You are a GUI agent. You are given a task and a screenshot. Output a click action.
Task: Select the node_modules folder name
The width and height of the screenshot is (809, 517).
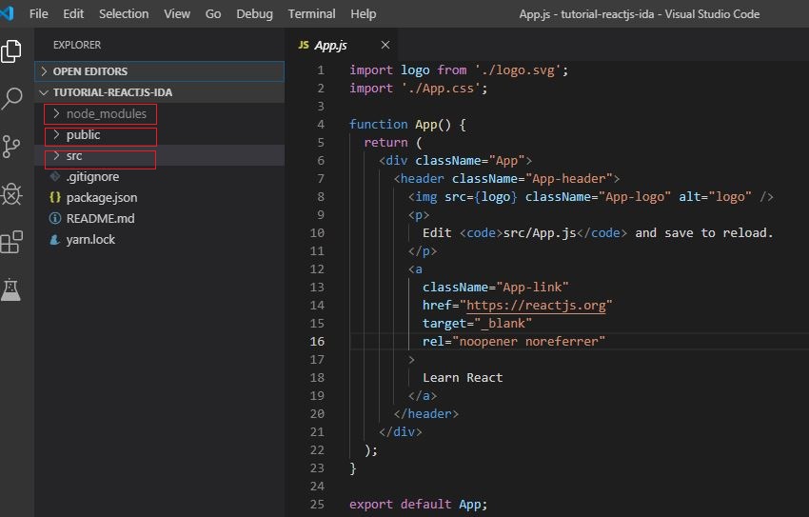[x=107, y=113]
